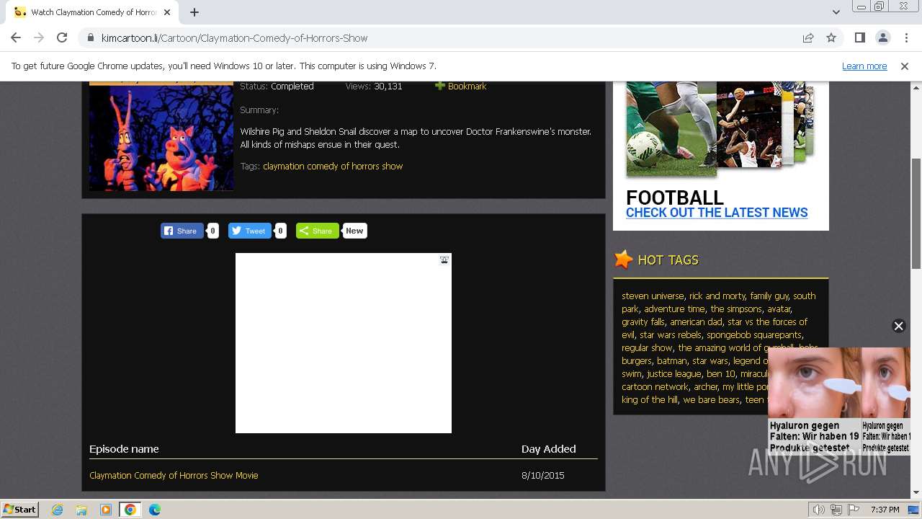Open the american dad tag
This screenshot has height=519, width=922.
point(696,321)
